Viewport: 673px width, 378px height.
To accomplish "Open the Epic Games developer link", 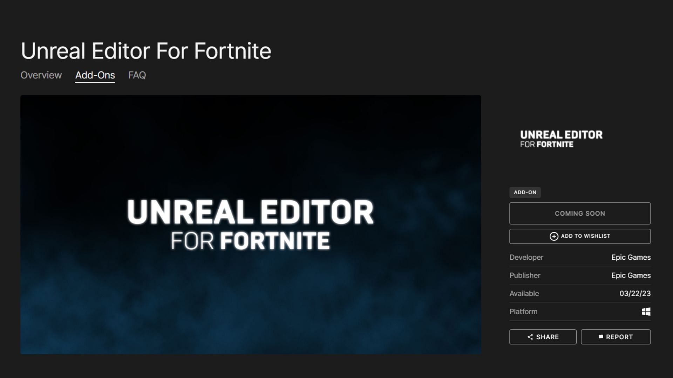I will click(631, 257).
